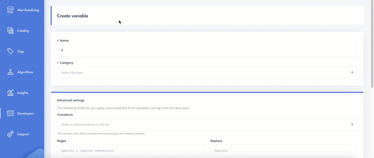Viewport: 374px width, 158px height.
Task: Click the Merchandising storefront icon
Action: [10, 10]
